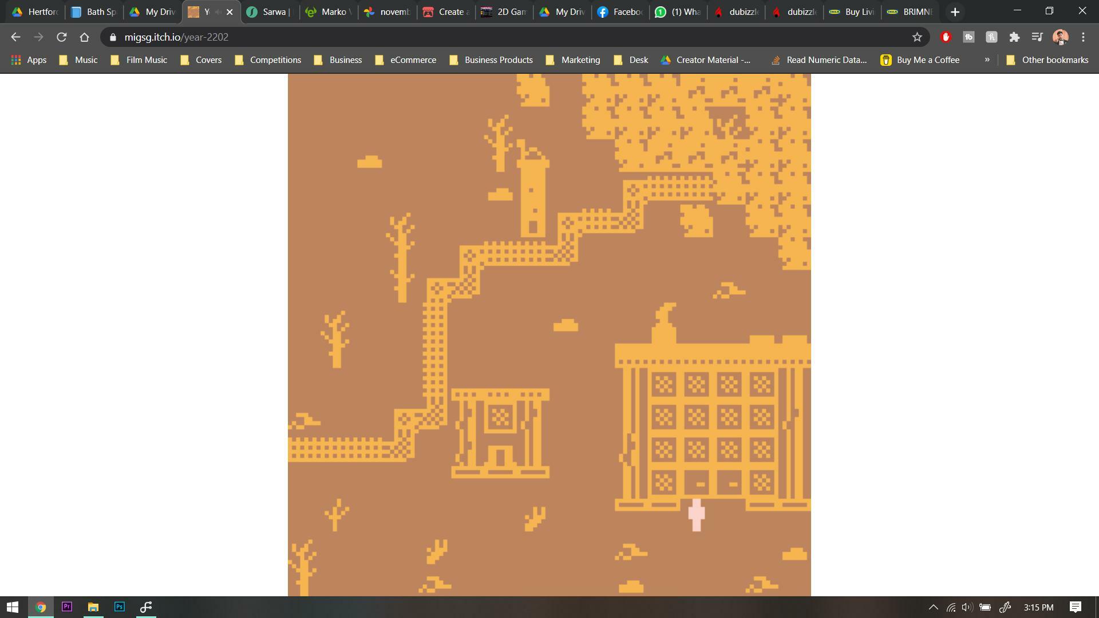Screen dimensions: 1099x618
Task: Open the pen workspace tray icon
Action: point(1005,607)
